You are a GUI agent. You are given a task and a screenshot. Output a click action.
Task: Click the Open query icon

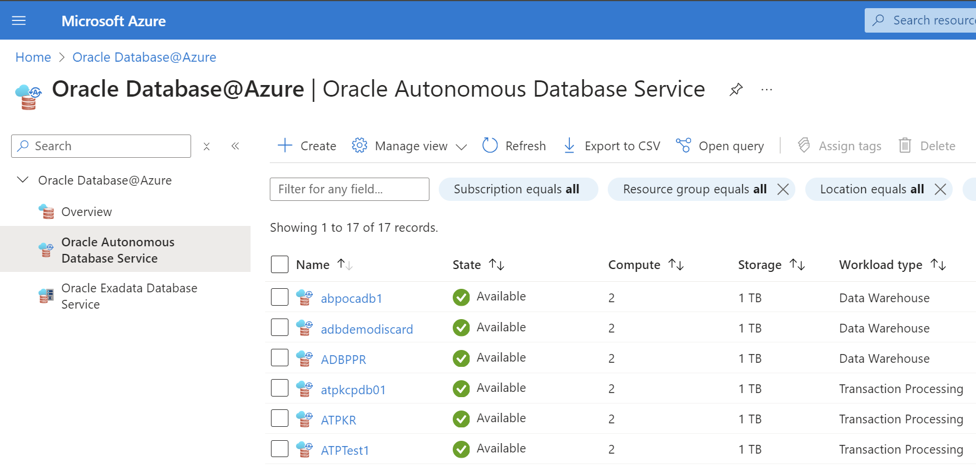point(683,146)
